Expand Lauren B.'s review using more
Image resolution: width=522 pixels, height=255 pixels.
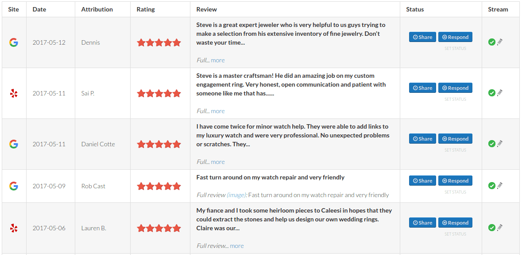[237, 246]
